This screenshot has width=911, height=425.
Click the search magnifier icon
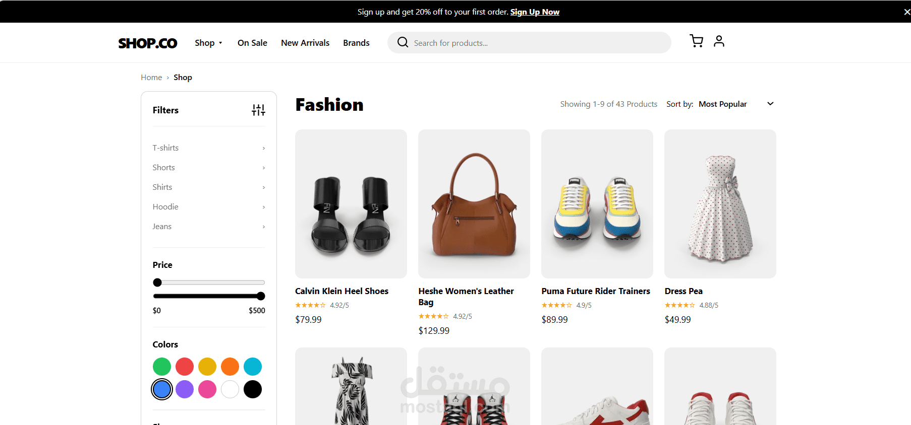[403, 42]
